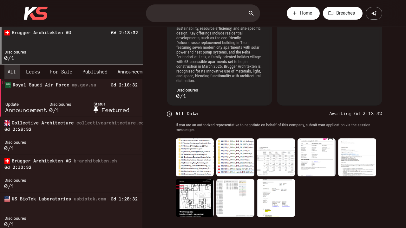Image resolution: width=406 pixels, height=228 pixels.
Task: Click the UK flag beside Collective Architecture
Action: click(x=7, y=123)
